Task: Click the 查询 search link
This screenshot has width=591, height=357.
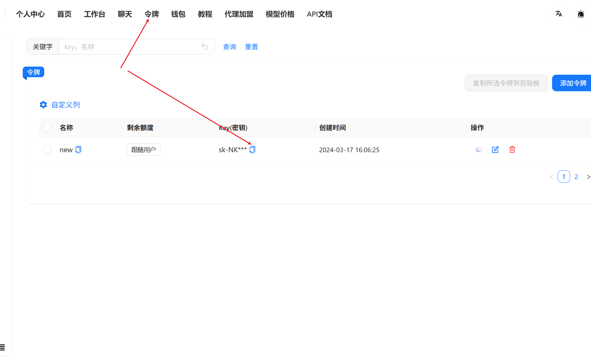Action: (229, 47)
